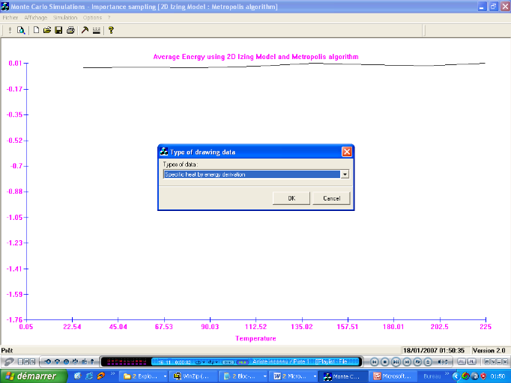Expand quick launch overflow chevron
The width and height of the screenshot is (511, 383).
pos(112,373)
